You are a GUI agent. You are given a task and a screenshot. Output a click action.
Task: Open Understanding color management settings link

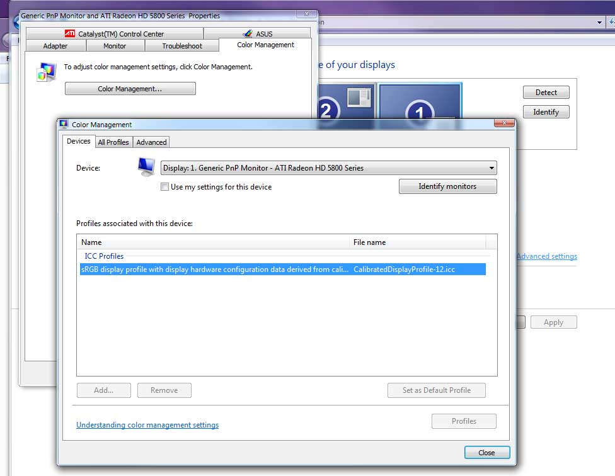pyautogui.click(x=147, y=425)
